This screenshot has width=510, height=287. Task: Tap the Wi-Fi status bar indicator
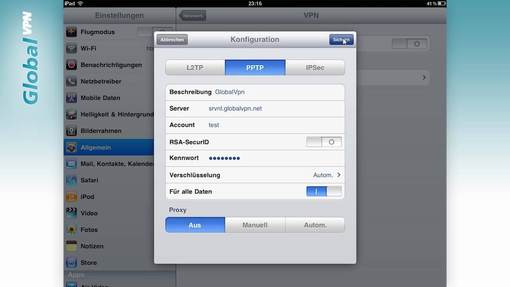(x=80, y=3)
